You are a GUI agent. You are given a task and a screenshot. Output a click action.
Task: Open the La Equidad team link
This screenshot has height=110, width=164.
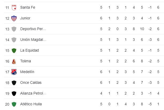pyautogui.click(x=29, y=50)
